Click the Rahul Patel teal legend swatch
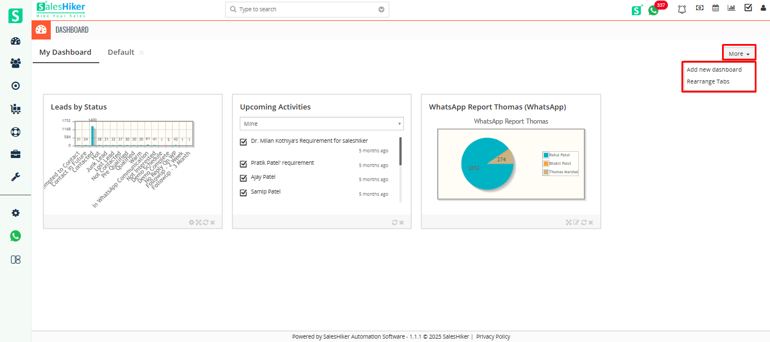The image size is (770, 342). [546, 154]
